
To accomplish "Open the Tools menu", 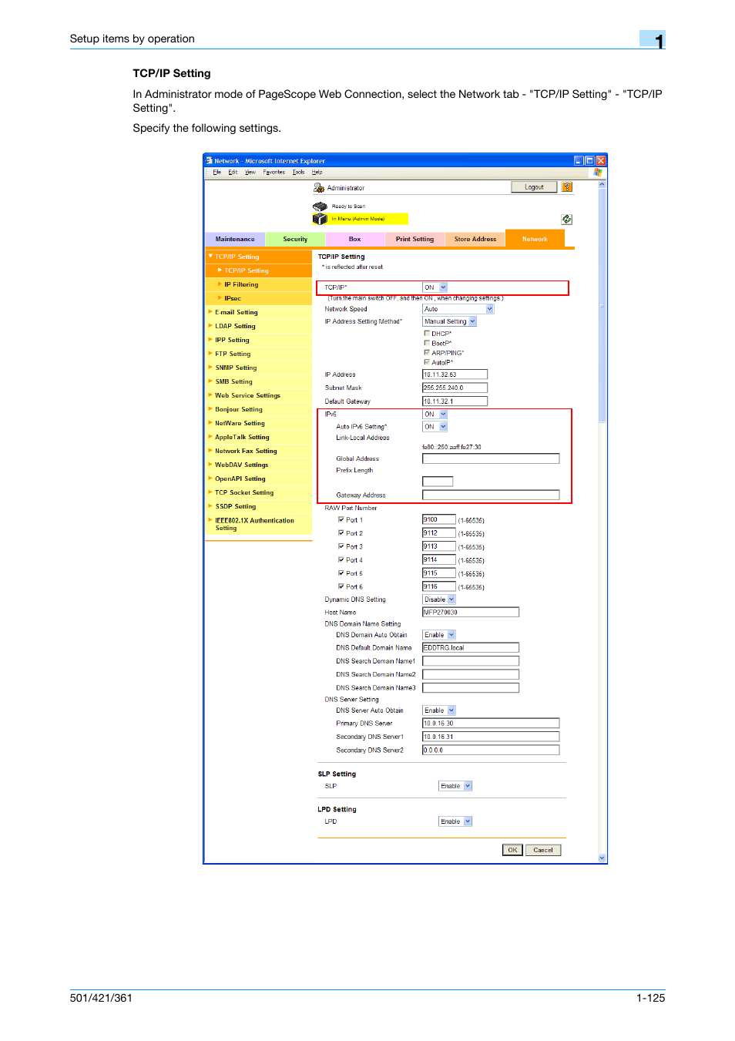I will pos(298,173).
